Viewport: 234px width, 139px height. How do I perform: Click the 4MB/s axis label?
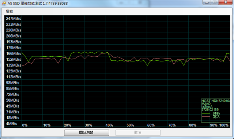point(12,124)
